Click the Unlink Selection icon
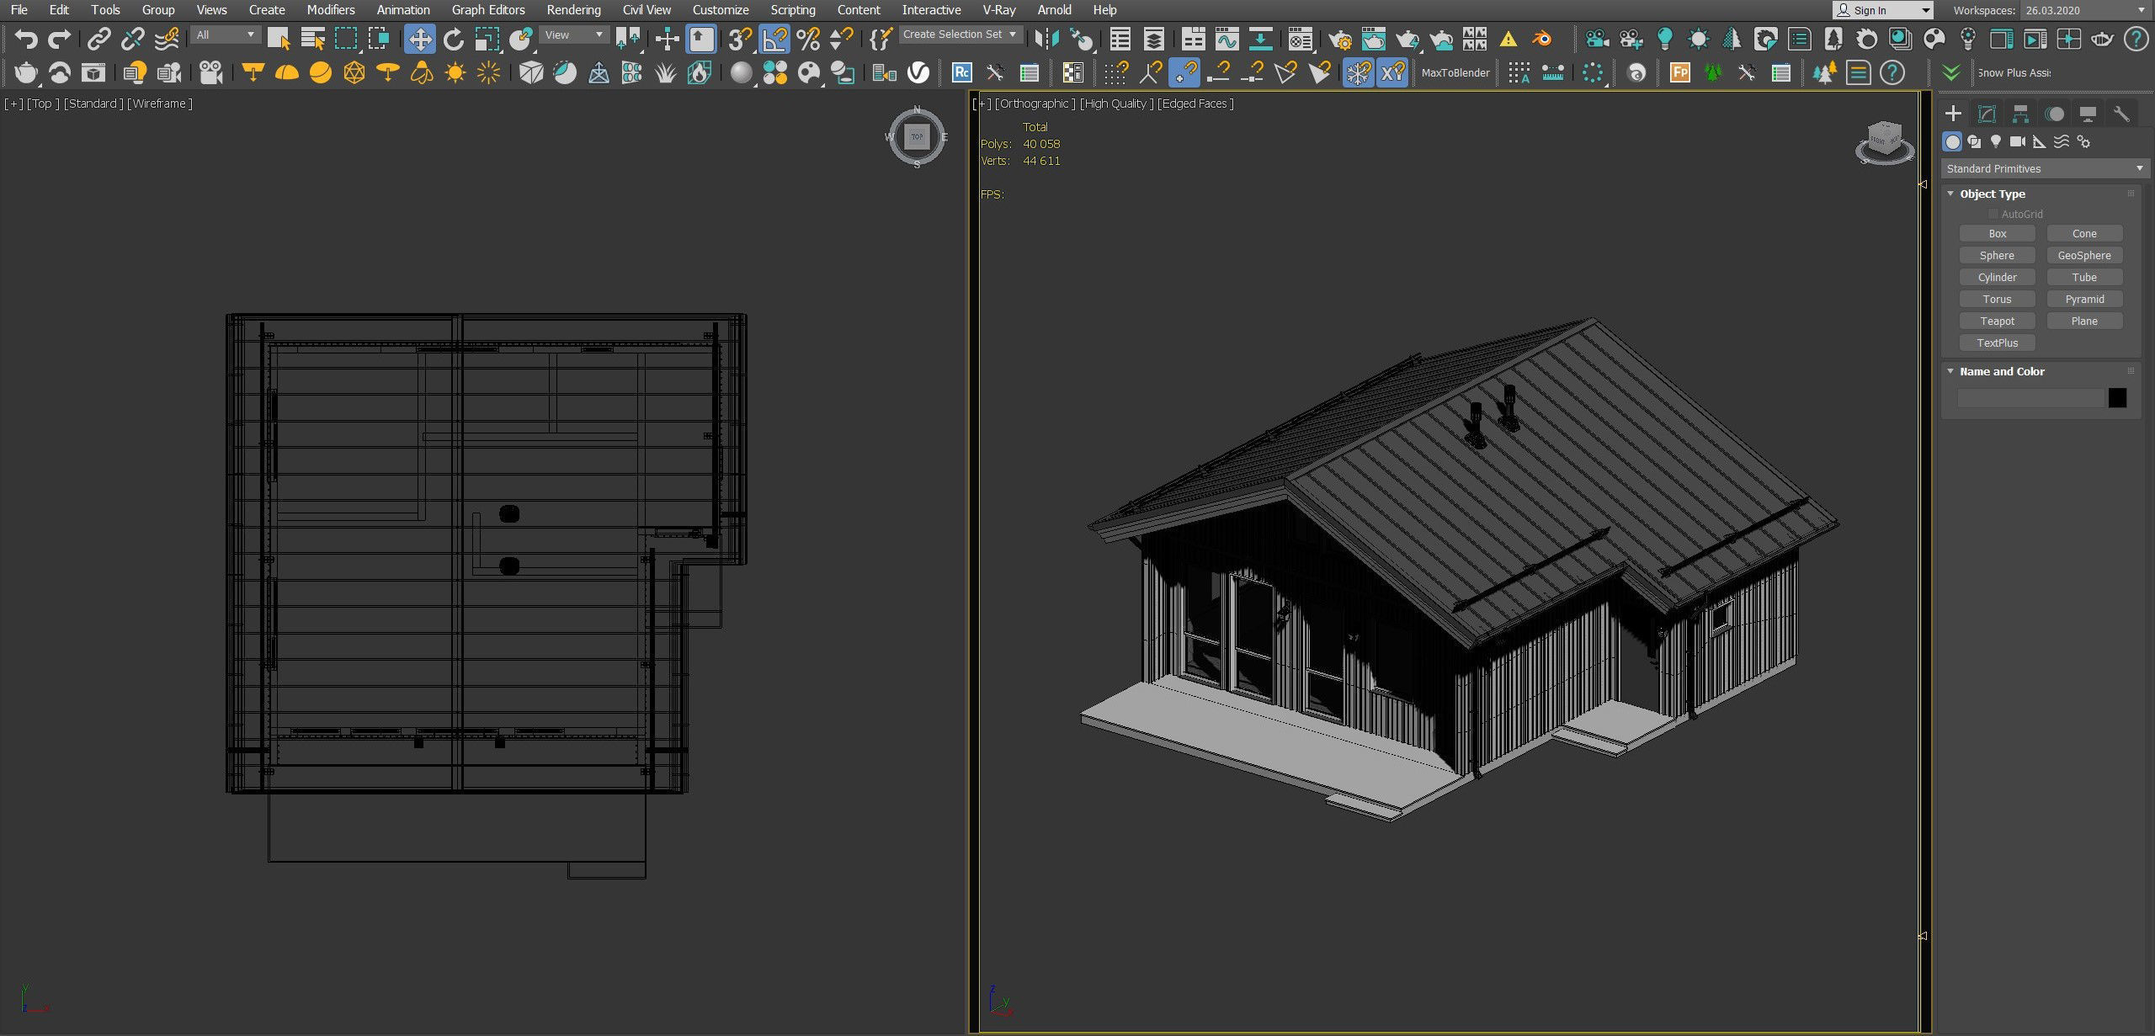The height and width of the screenshot is (1036, 2155). point(132,39)
